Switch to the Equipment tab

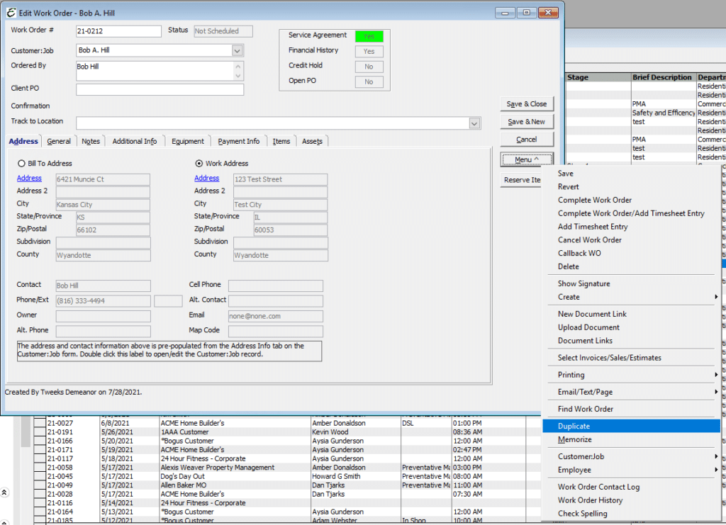point(188,141)
